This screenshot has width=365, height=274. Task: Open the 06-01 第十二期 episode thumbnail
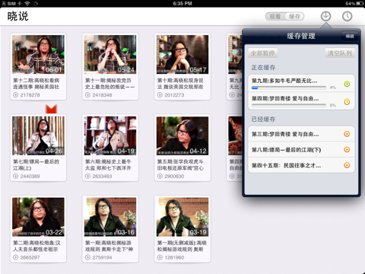[38, 54]
